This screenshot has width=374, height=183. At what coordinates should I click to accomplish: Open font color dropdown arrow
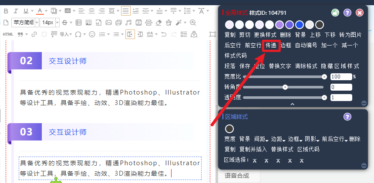coord(46,11)
